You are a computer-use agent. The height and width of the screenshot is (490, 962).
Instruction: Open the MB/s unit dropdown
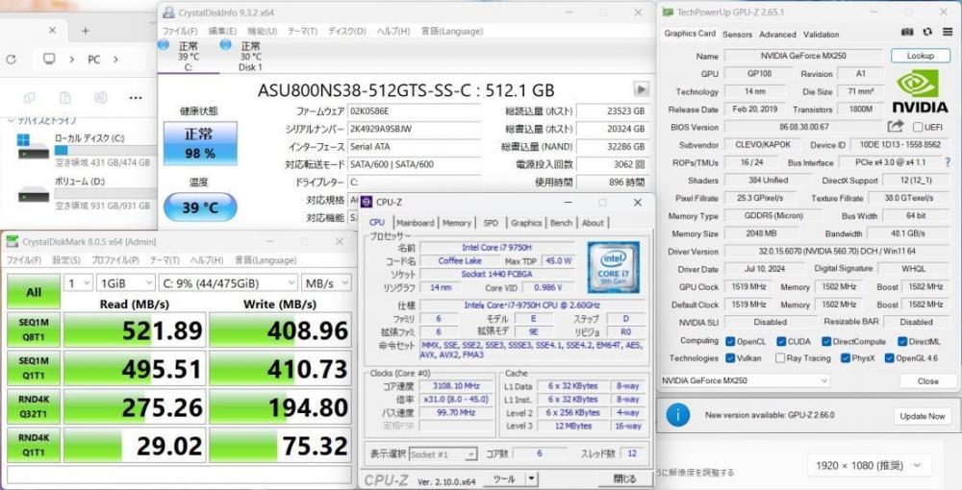pos(326,282)
